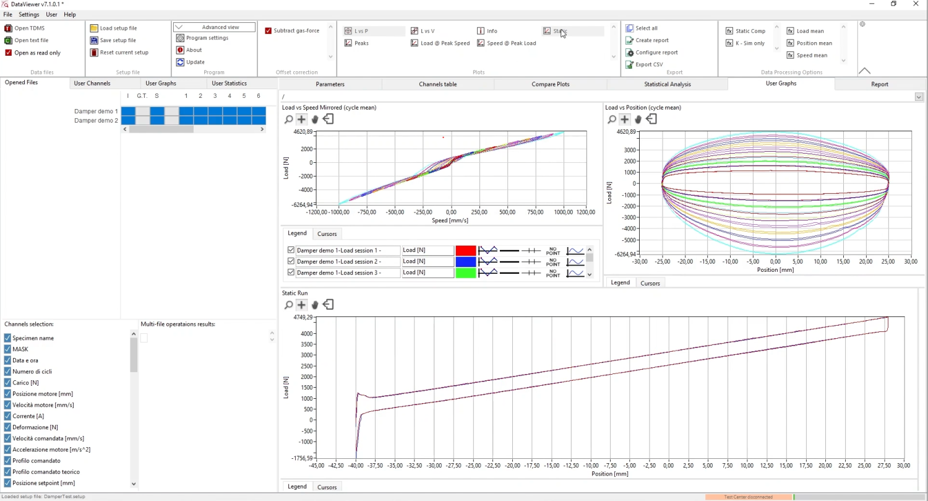Uncheck the Velocità motore channel
Viewport: 928px width, 501px height.
point(7,404)
